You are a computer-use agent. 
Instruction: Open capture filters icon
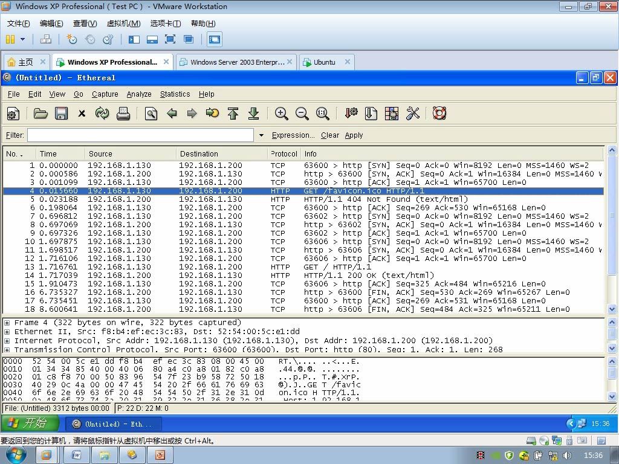[351, 114]
